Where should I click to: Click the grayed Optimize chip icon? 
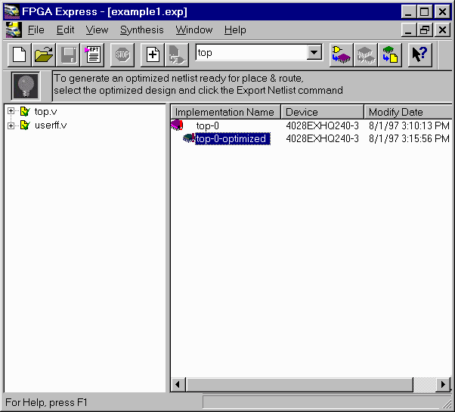tap(366, 54)
